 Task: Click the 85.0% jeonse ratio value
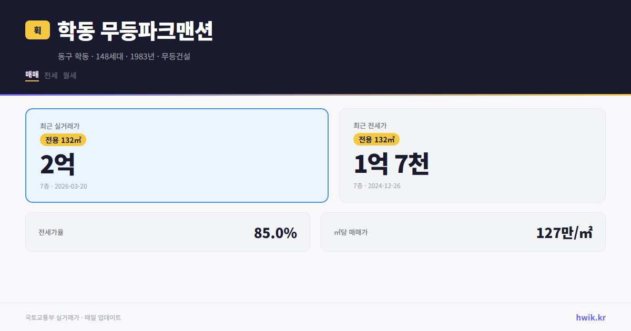pos(275,232)
